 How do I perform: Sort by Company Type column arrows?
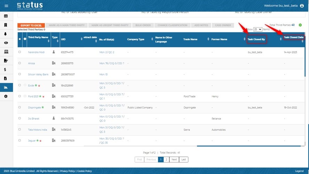point(152,39)
